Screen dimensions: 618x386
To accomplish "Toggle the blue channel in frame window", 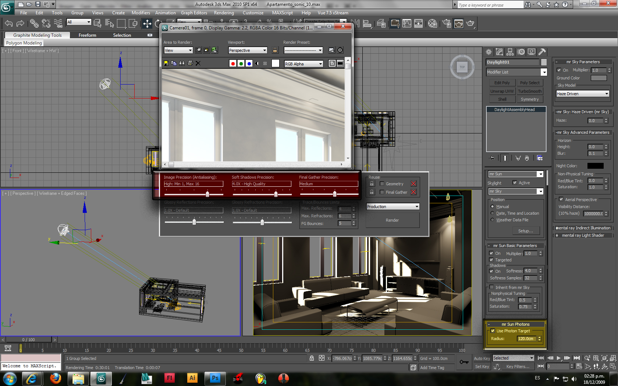I will (x=249, y=64).
